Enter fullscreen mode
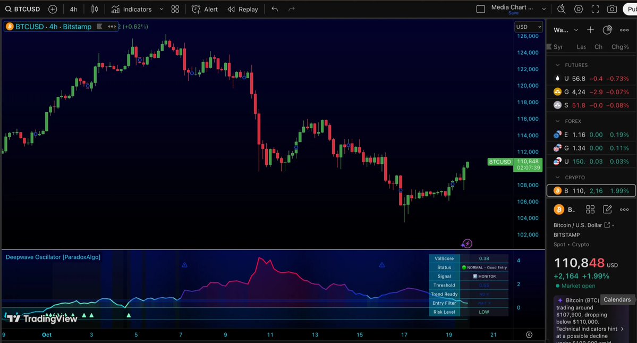The height and width of the screenshot is (343, 637). click(x=595, y=9)
